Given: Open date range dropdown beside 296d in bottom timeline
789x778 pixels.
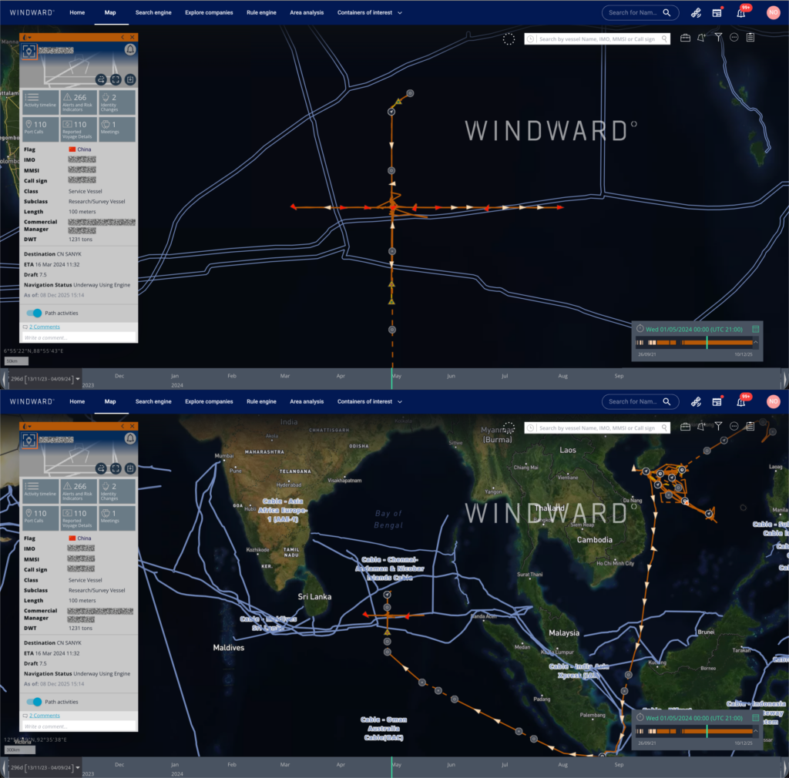Looking at the screenshot, I should pos(78,768).
